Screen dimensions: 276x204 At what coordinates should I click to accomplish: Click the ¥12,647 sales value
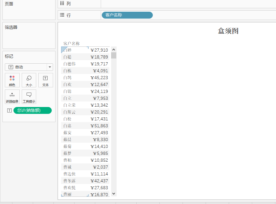99,85
